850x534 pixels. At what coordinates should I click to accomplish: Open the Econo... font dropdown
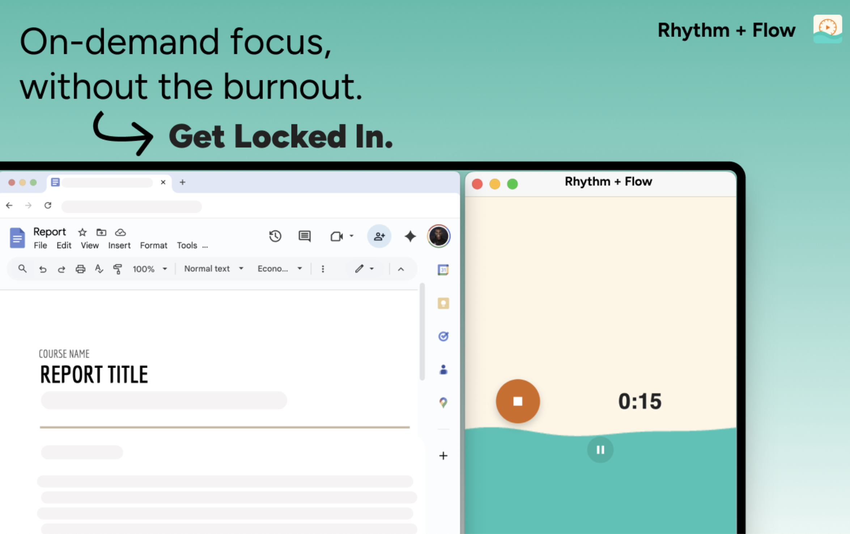pyautogui.click(x=280, y=269)
